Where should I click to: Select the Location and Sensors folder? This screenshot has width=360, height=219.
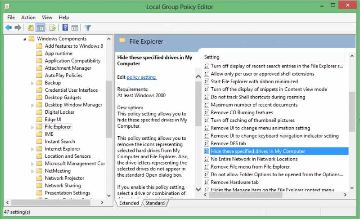click(68, 156)
